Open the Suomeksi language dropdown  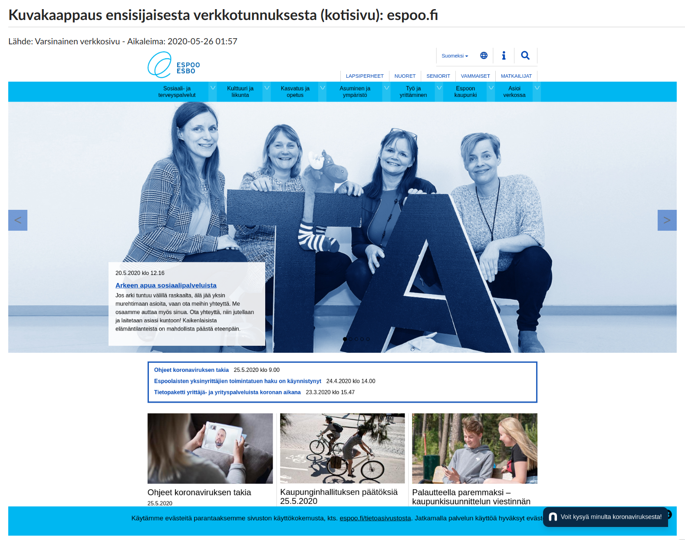tap(454, 56)
